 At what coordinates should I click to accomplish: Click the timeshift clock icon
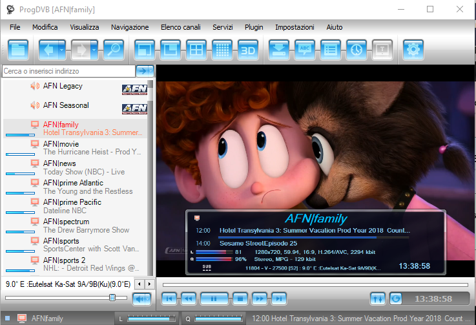click(395, 299)
